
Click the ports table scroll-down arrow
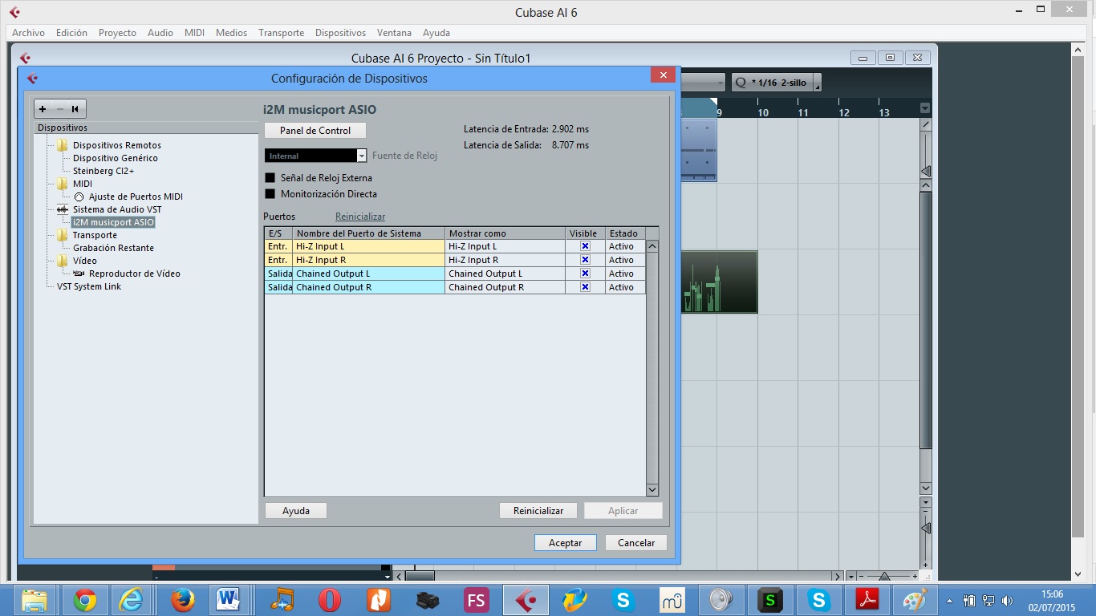(652, 490)
